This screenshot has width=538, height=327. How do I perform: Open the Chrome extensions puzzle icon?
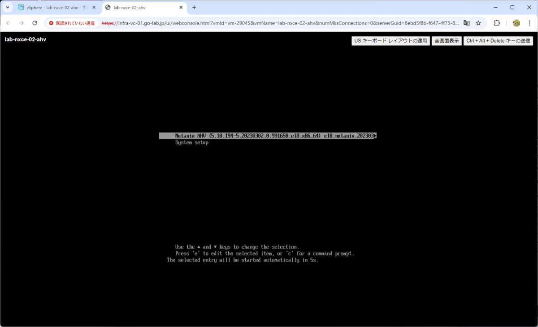(x=497, y=23)
